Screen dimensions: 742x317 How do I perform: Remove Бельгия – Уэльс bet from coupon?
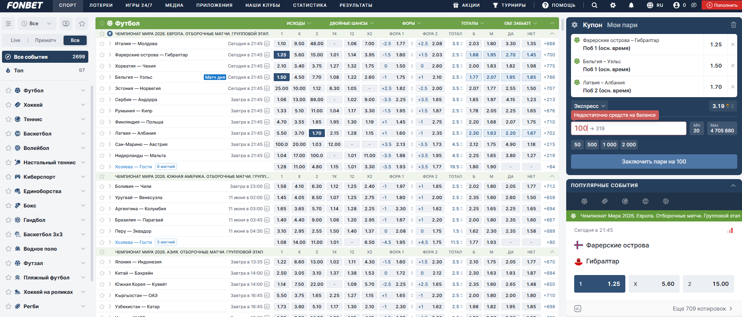(732, 66)
